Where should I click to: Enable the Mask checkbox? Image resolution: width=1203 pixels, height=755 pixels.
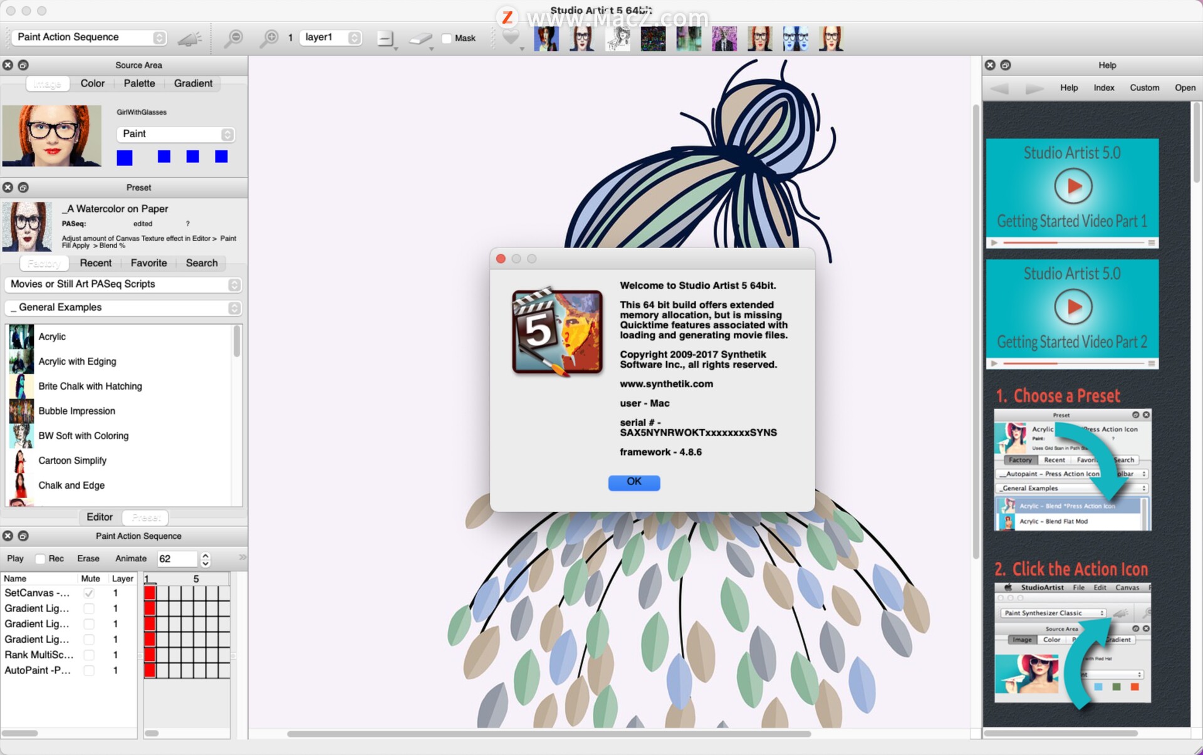[x=446, y=38]
